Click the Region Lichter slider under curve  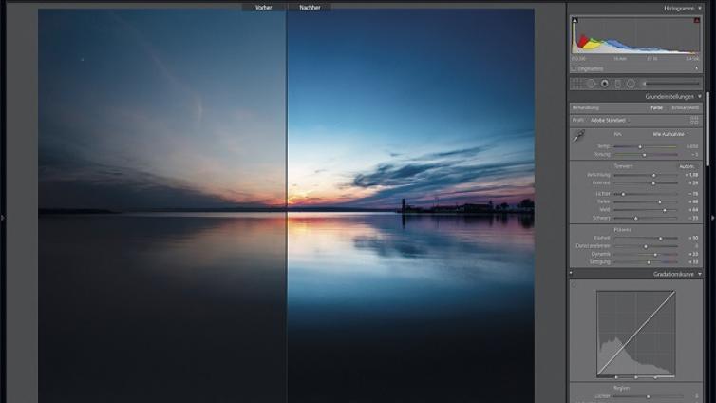pyautogui.click(x=649, y=396)
